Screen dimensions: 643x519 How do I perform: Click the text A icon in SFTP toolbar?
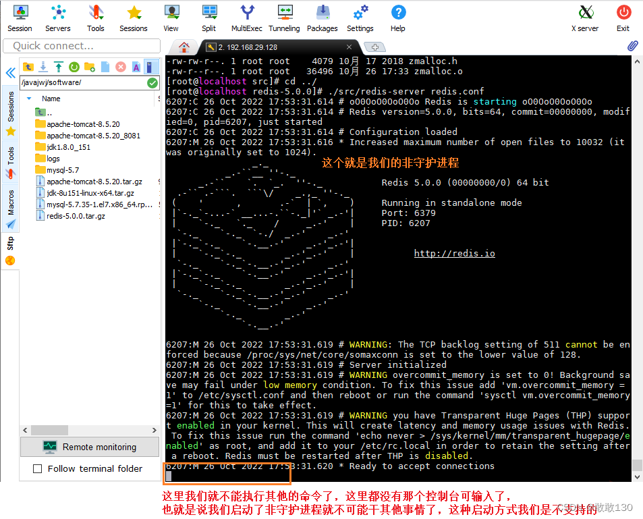pos(136,66)
